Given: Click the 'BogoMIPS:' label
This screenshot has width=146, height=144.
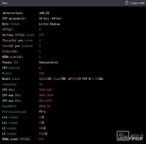Looking at the screenshot, I should [x=9, y=106].
